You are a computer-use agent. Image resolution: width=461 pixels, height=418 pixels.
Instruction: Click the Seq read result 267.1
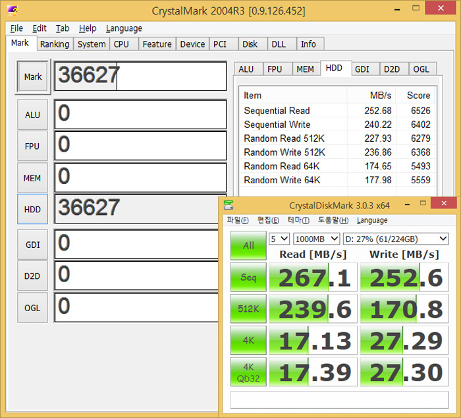(x=313, y=277)
